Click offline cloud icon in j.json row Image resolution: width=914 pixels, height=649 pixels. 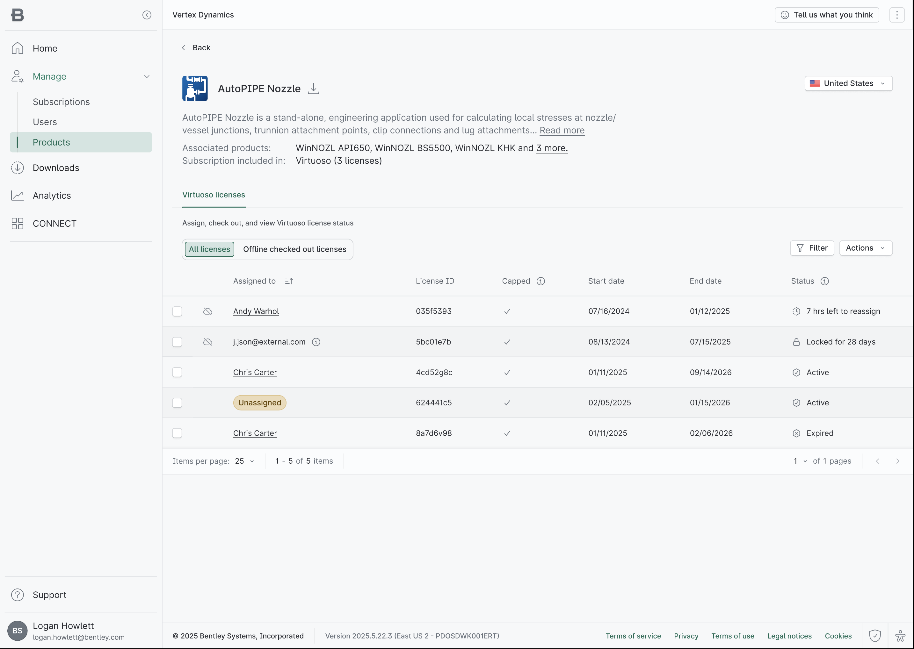[207, 342]
